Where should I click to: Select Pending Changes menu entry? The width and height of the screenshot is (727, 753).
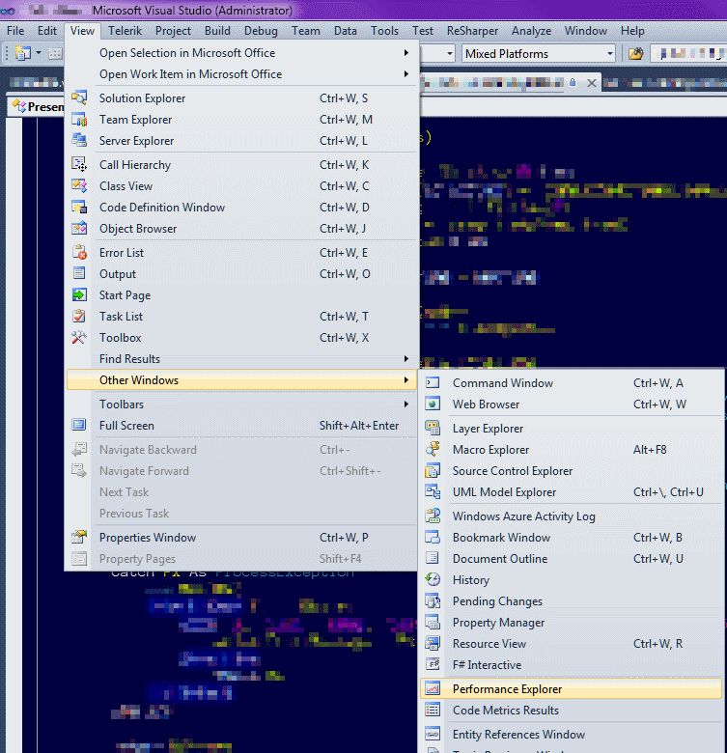tap(571, 600)
